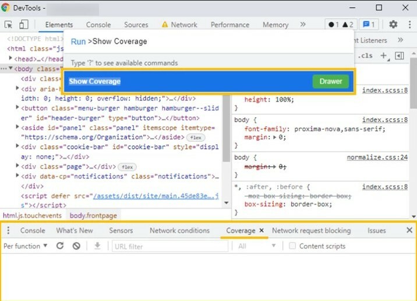Click the Elements tree scroll down arrow
Viewport: 417px width, 301px height.
(x=227, y=203)
